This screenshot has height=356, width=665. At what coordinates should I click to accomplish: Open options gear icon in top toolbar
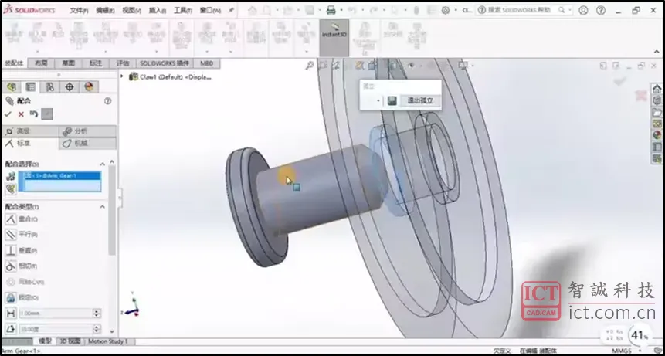coord(446,11)
